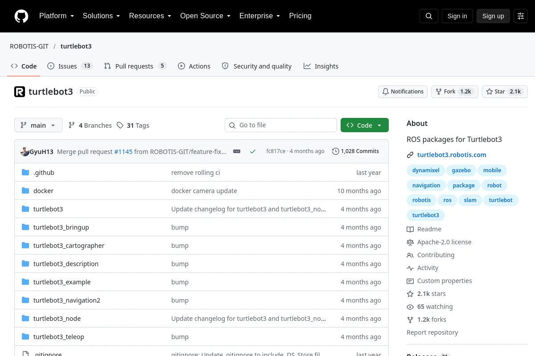Click GyuH13 avatar in commit row
The height and width of the screenshot is (356, 535).
coord(25,151)
